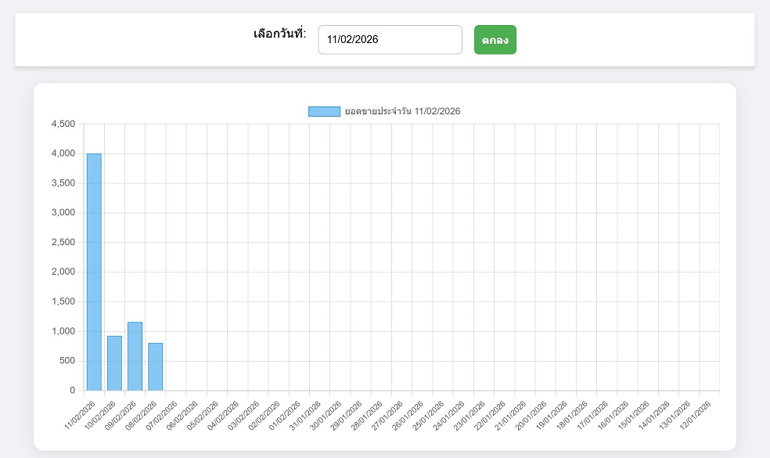
Task: Click the ตกลง green button
Action: click(x=495, y=40)
